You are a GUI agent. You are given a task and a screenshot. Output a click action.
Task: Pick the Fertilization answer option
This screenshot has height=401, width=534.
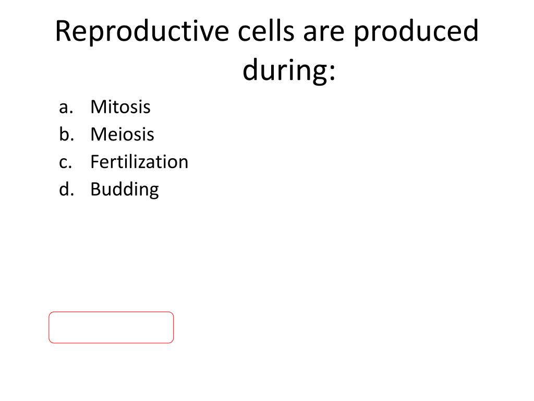(x=139, y=162)
